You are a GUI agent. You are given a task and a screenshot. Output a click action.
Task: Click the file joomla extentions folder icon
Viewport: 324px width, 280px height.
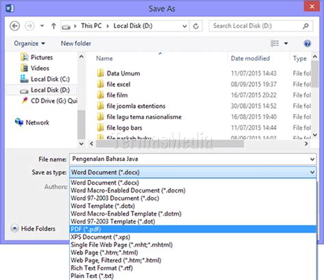coord(100,106)
